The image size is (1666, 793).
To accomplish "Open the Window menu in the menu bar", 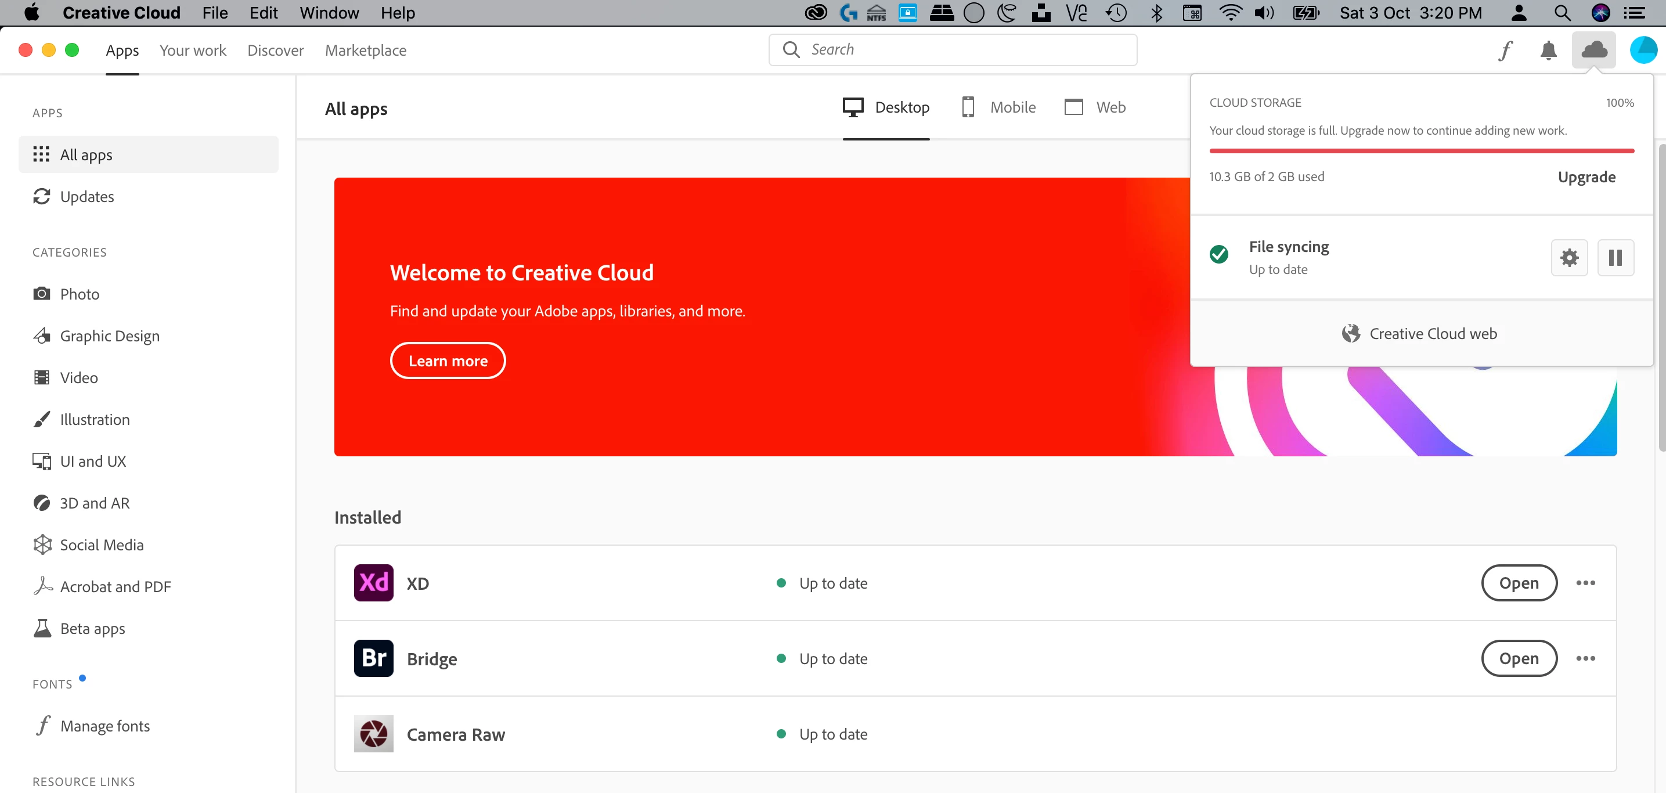I will tap(329, 13).
